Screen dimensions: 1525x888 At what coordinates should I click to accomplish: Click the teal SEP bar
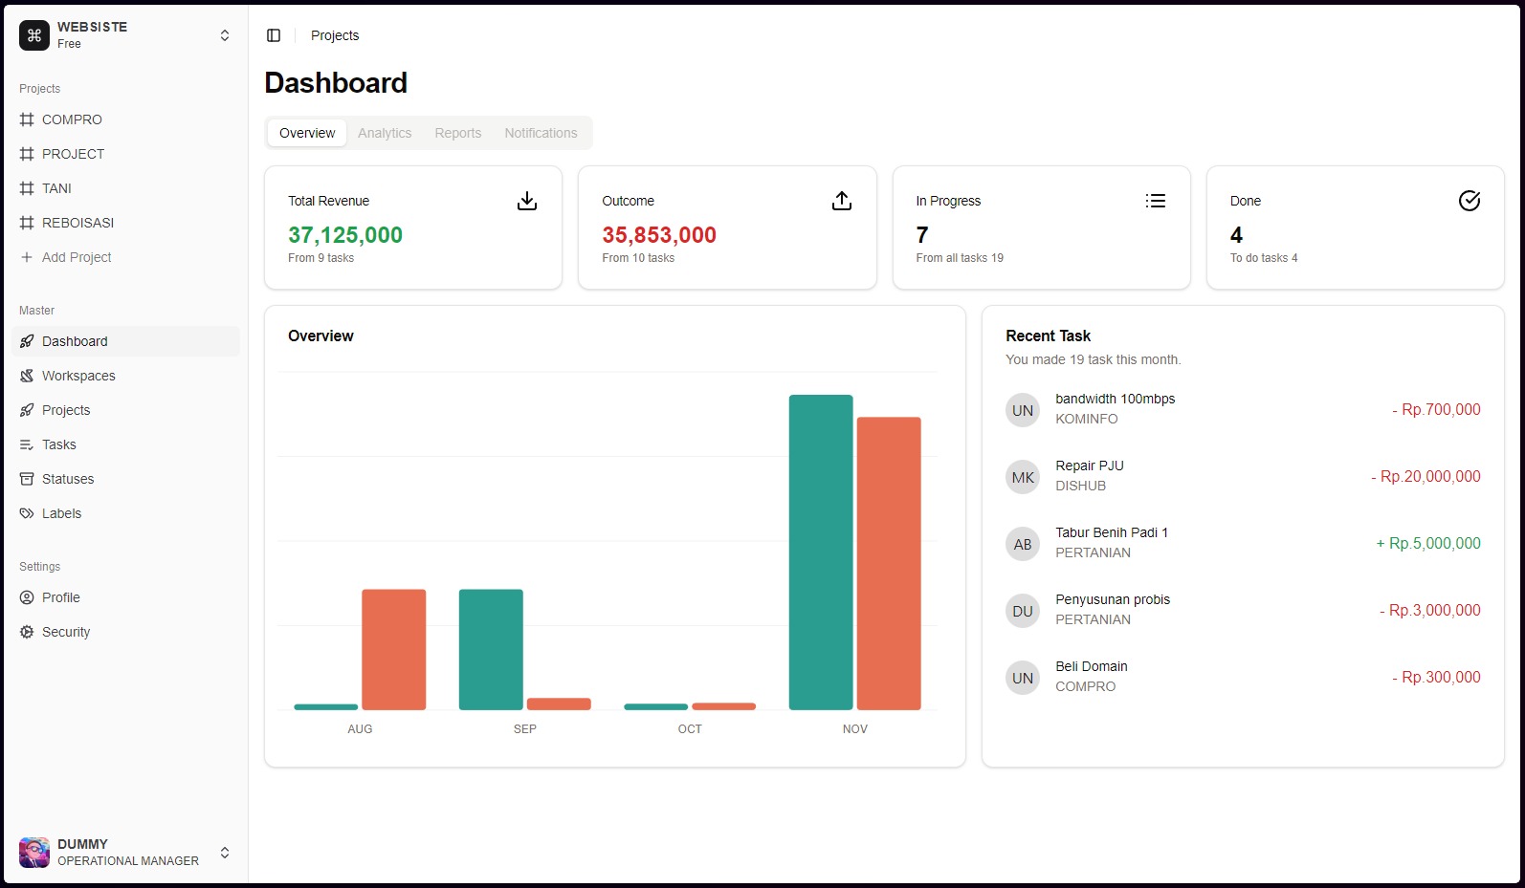coord(491,650)
